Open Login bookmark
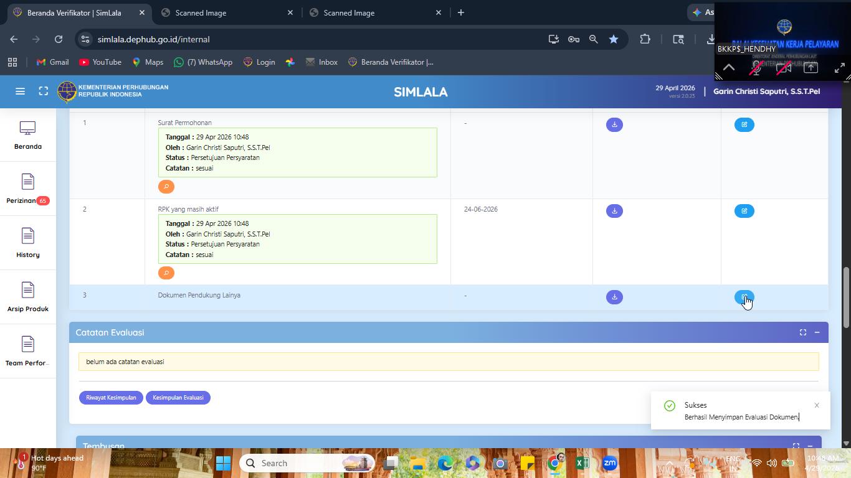 (x=259, y=62)
